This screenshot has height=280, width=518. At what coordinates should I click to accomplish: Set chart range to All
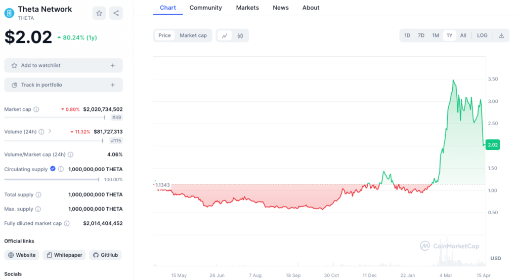463,35
